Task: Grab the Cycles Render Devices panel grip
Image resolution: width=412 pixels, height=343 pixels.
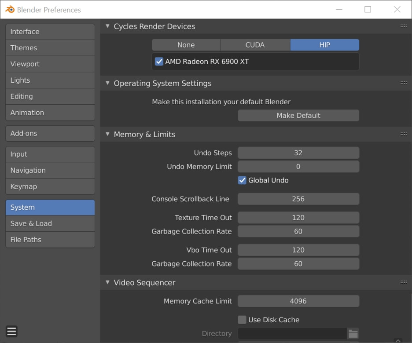Action: 404,26
